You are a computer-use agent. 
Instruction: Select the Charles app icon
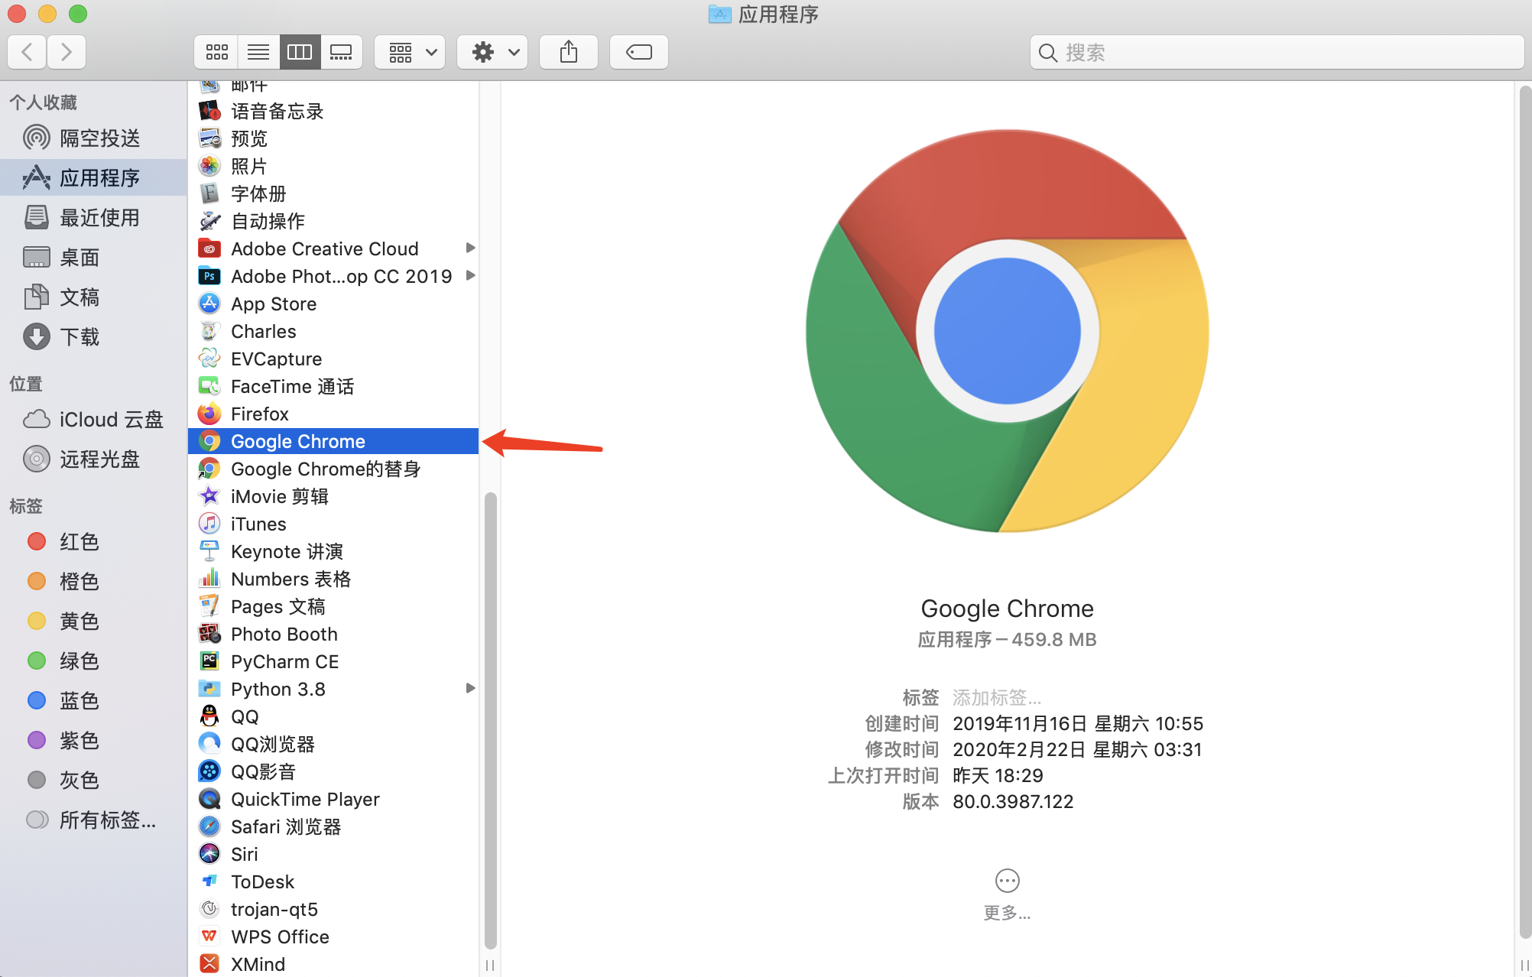pyautogui.click(x=209, y=331)
